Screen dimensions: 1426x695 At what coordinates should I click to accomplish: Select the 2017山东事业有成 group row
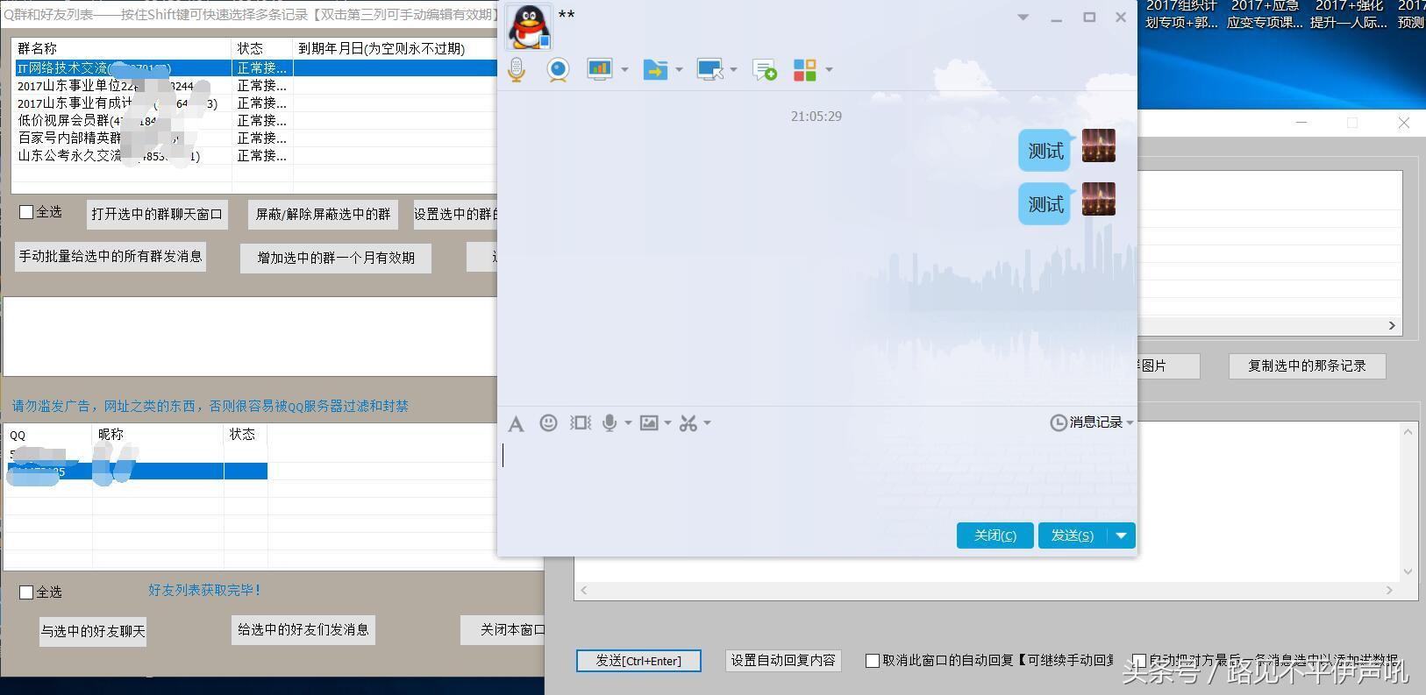click(x=254, y=103)
